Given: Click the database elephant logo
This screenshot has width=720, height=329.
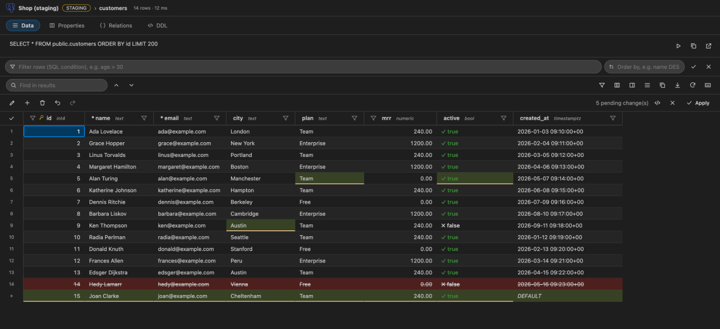Looking at the screenshot, I should pyautogui.click(x=11, y=8).
